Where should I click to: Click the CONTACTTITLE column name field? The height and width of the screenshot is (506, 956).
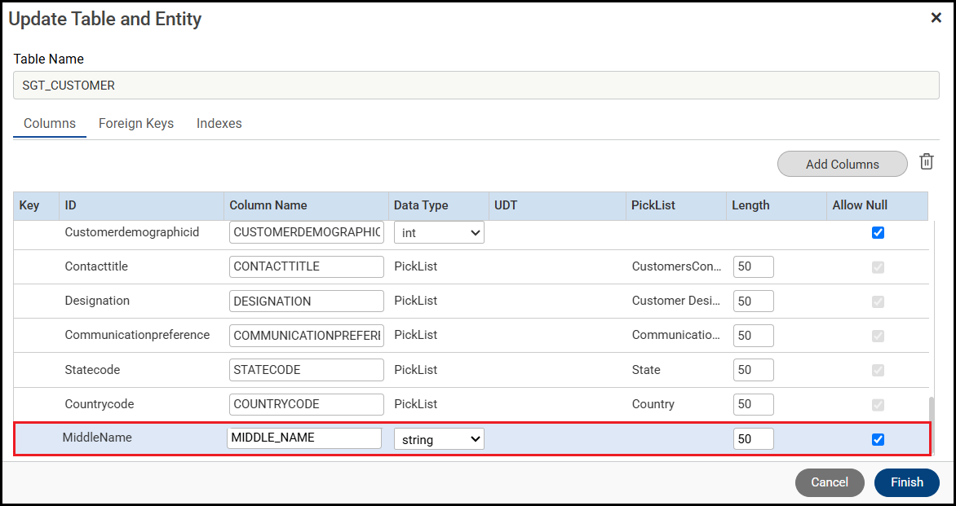pos(306,266)
